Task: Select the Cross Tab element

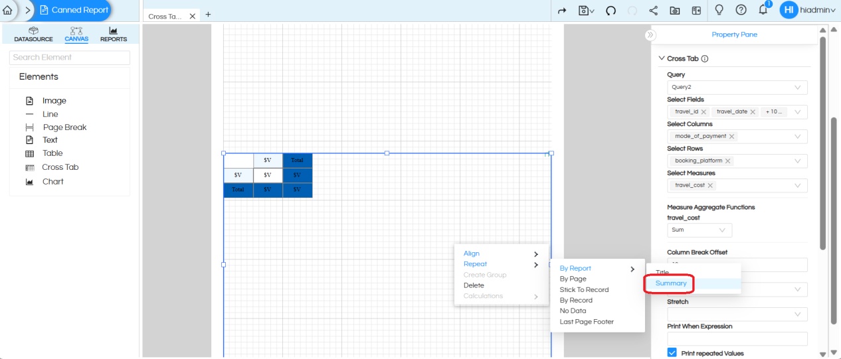Action: coord(60,167)
